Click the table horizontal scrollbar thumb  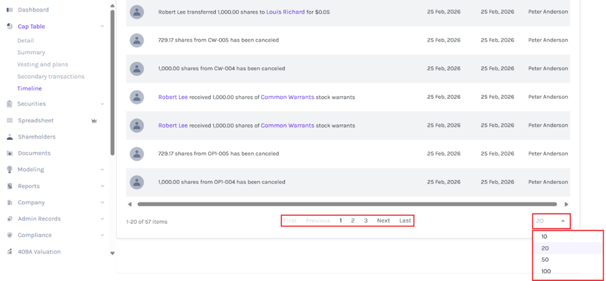tap(347, 204)
